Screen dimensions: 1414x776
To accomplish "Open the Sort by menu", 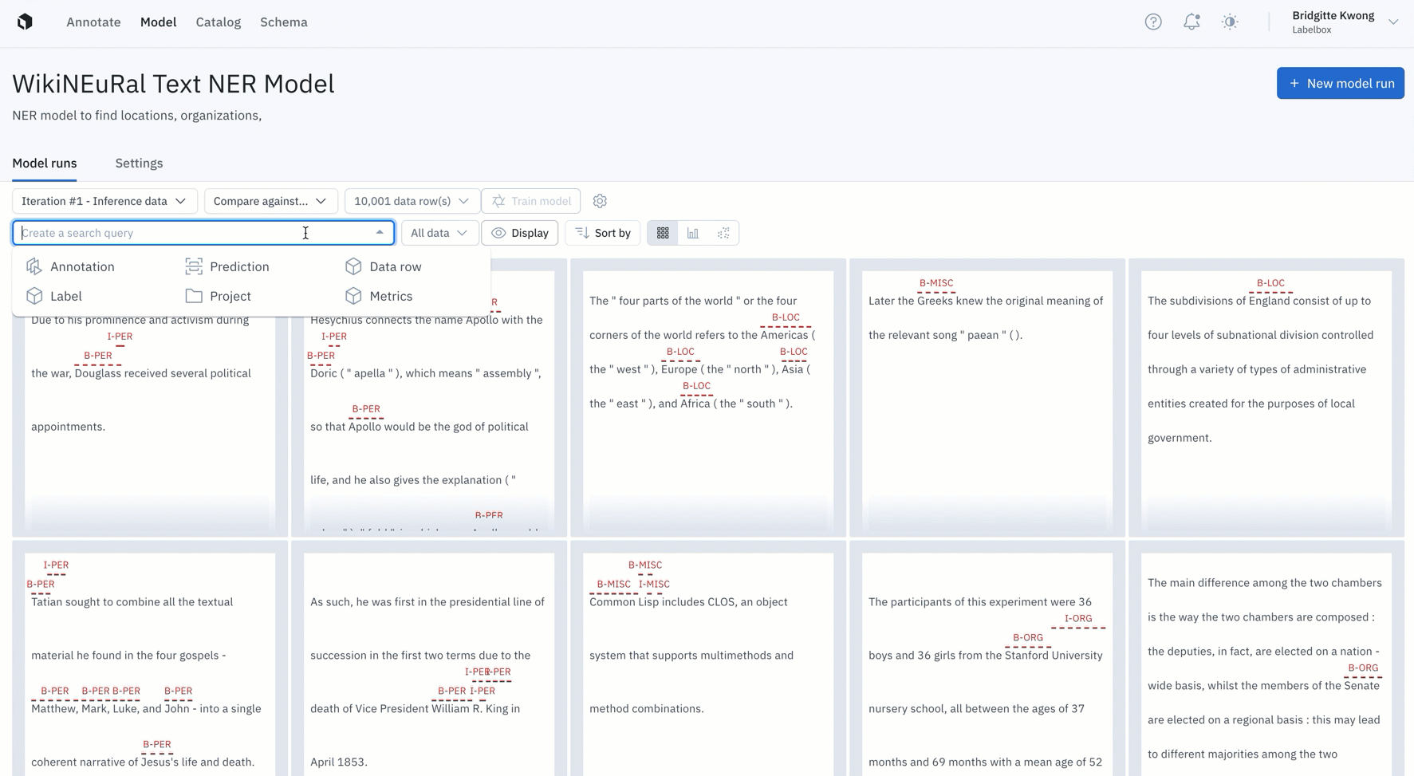I will pos(603,233).
